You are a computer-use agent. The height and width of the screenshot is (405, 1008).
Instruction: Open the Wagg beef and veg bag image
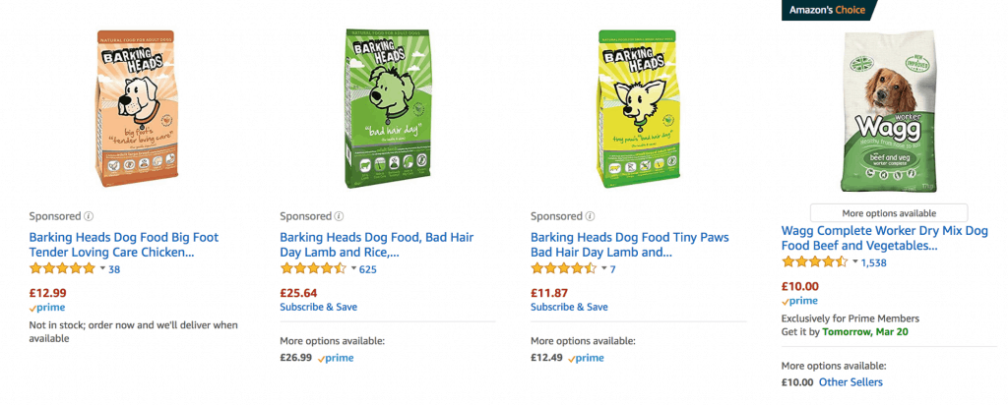click(889, 111)
